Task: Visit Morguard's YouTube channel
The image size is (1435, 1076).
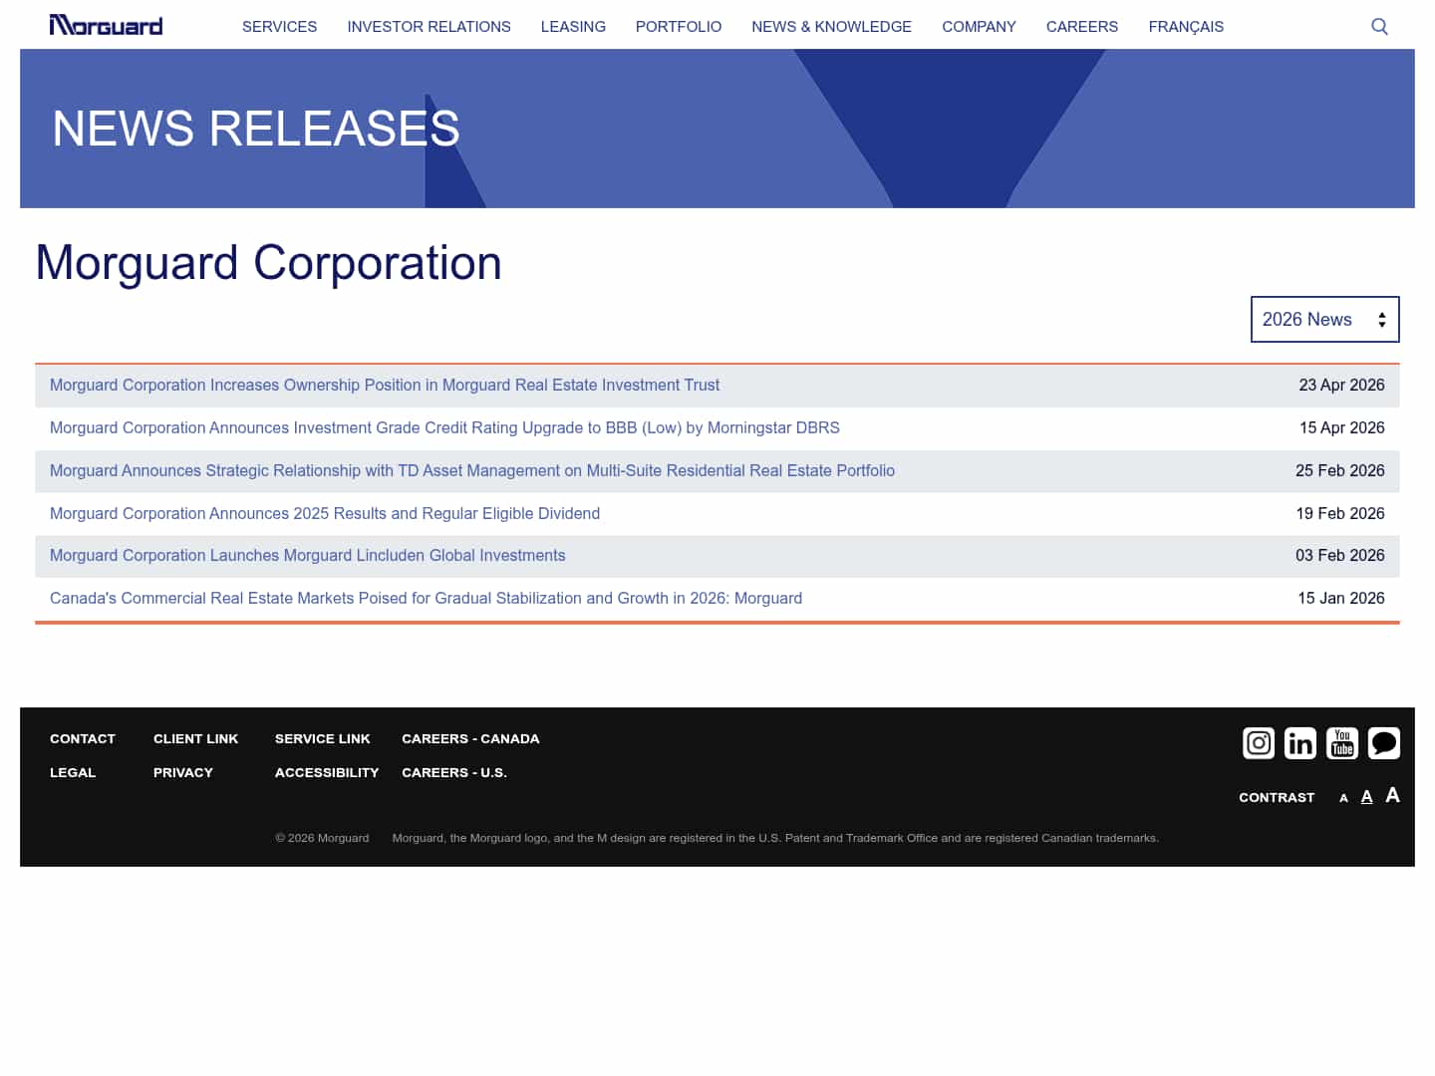Action: [1342, 743]
